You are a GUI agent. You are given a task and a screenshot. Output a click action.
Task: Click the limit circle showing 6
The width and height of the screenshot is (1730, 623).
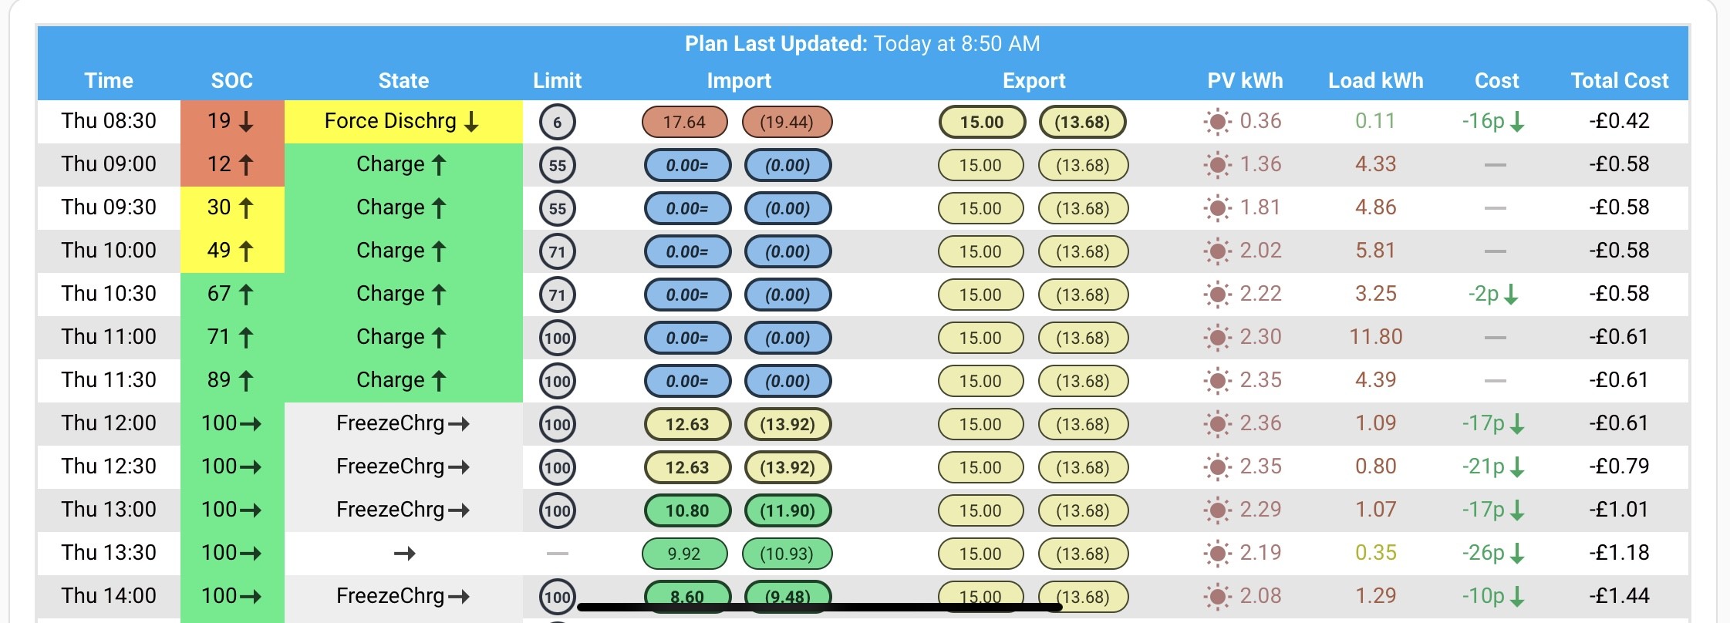pyautogui.click(x=557, y=122)
